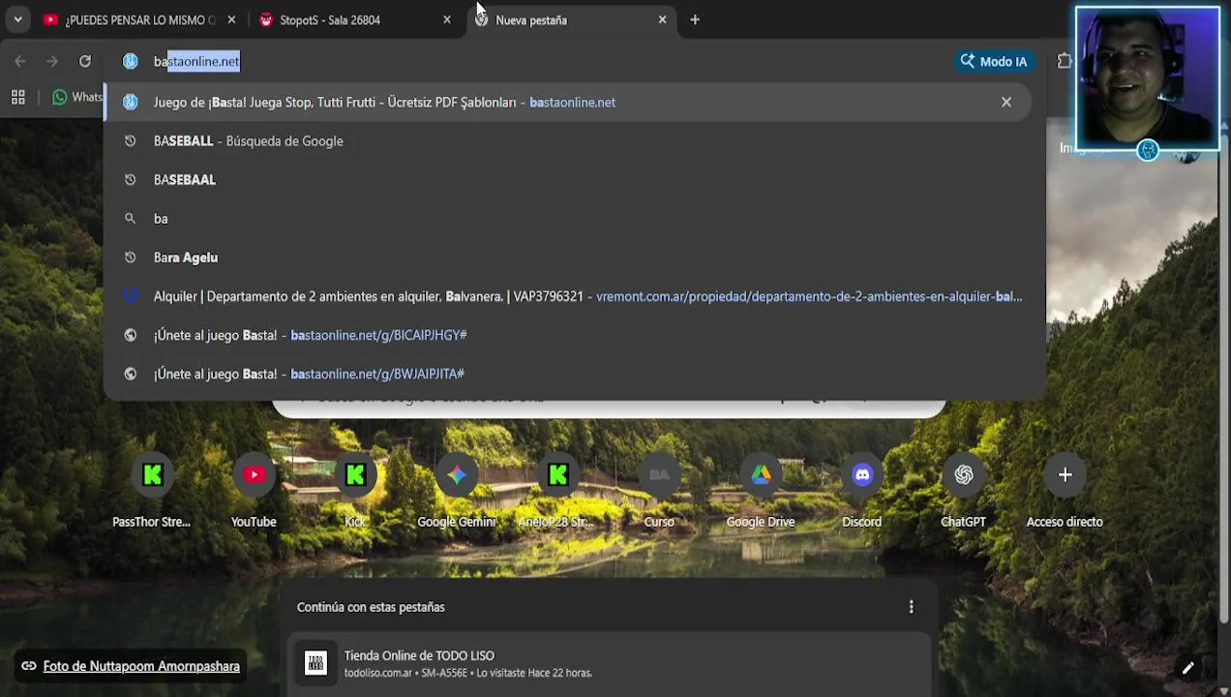Click the globe icon beside BICAIPJHGY suggestion

tap(131, 335)
